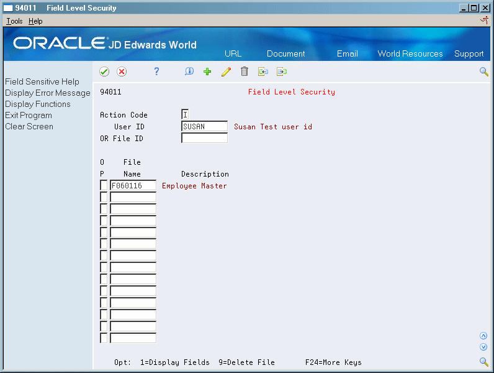
Task: Select Display Functions
Action: pyautogui.click(x=38, y=104)
